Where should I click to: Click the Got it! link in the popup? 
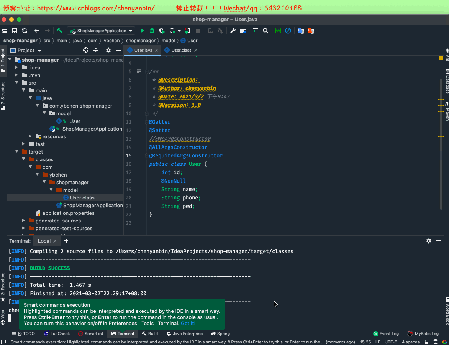pyautogui.click(x=188, y=323)
